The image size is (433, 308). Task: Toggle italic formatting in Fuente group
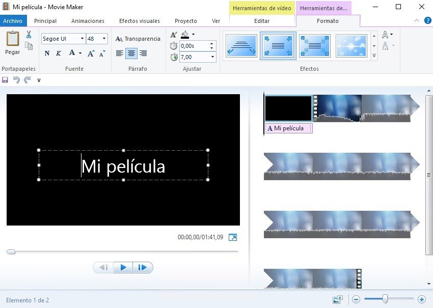coord(58,53)
